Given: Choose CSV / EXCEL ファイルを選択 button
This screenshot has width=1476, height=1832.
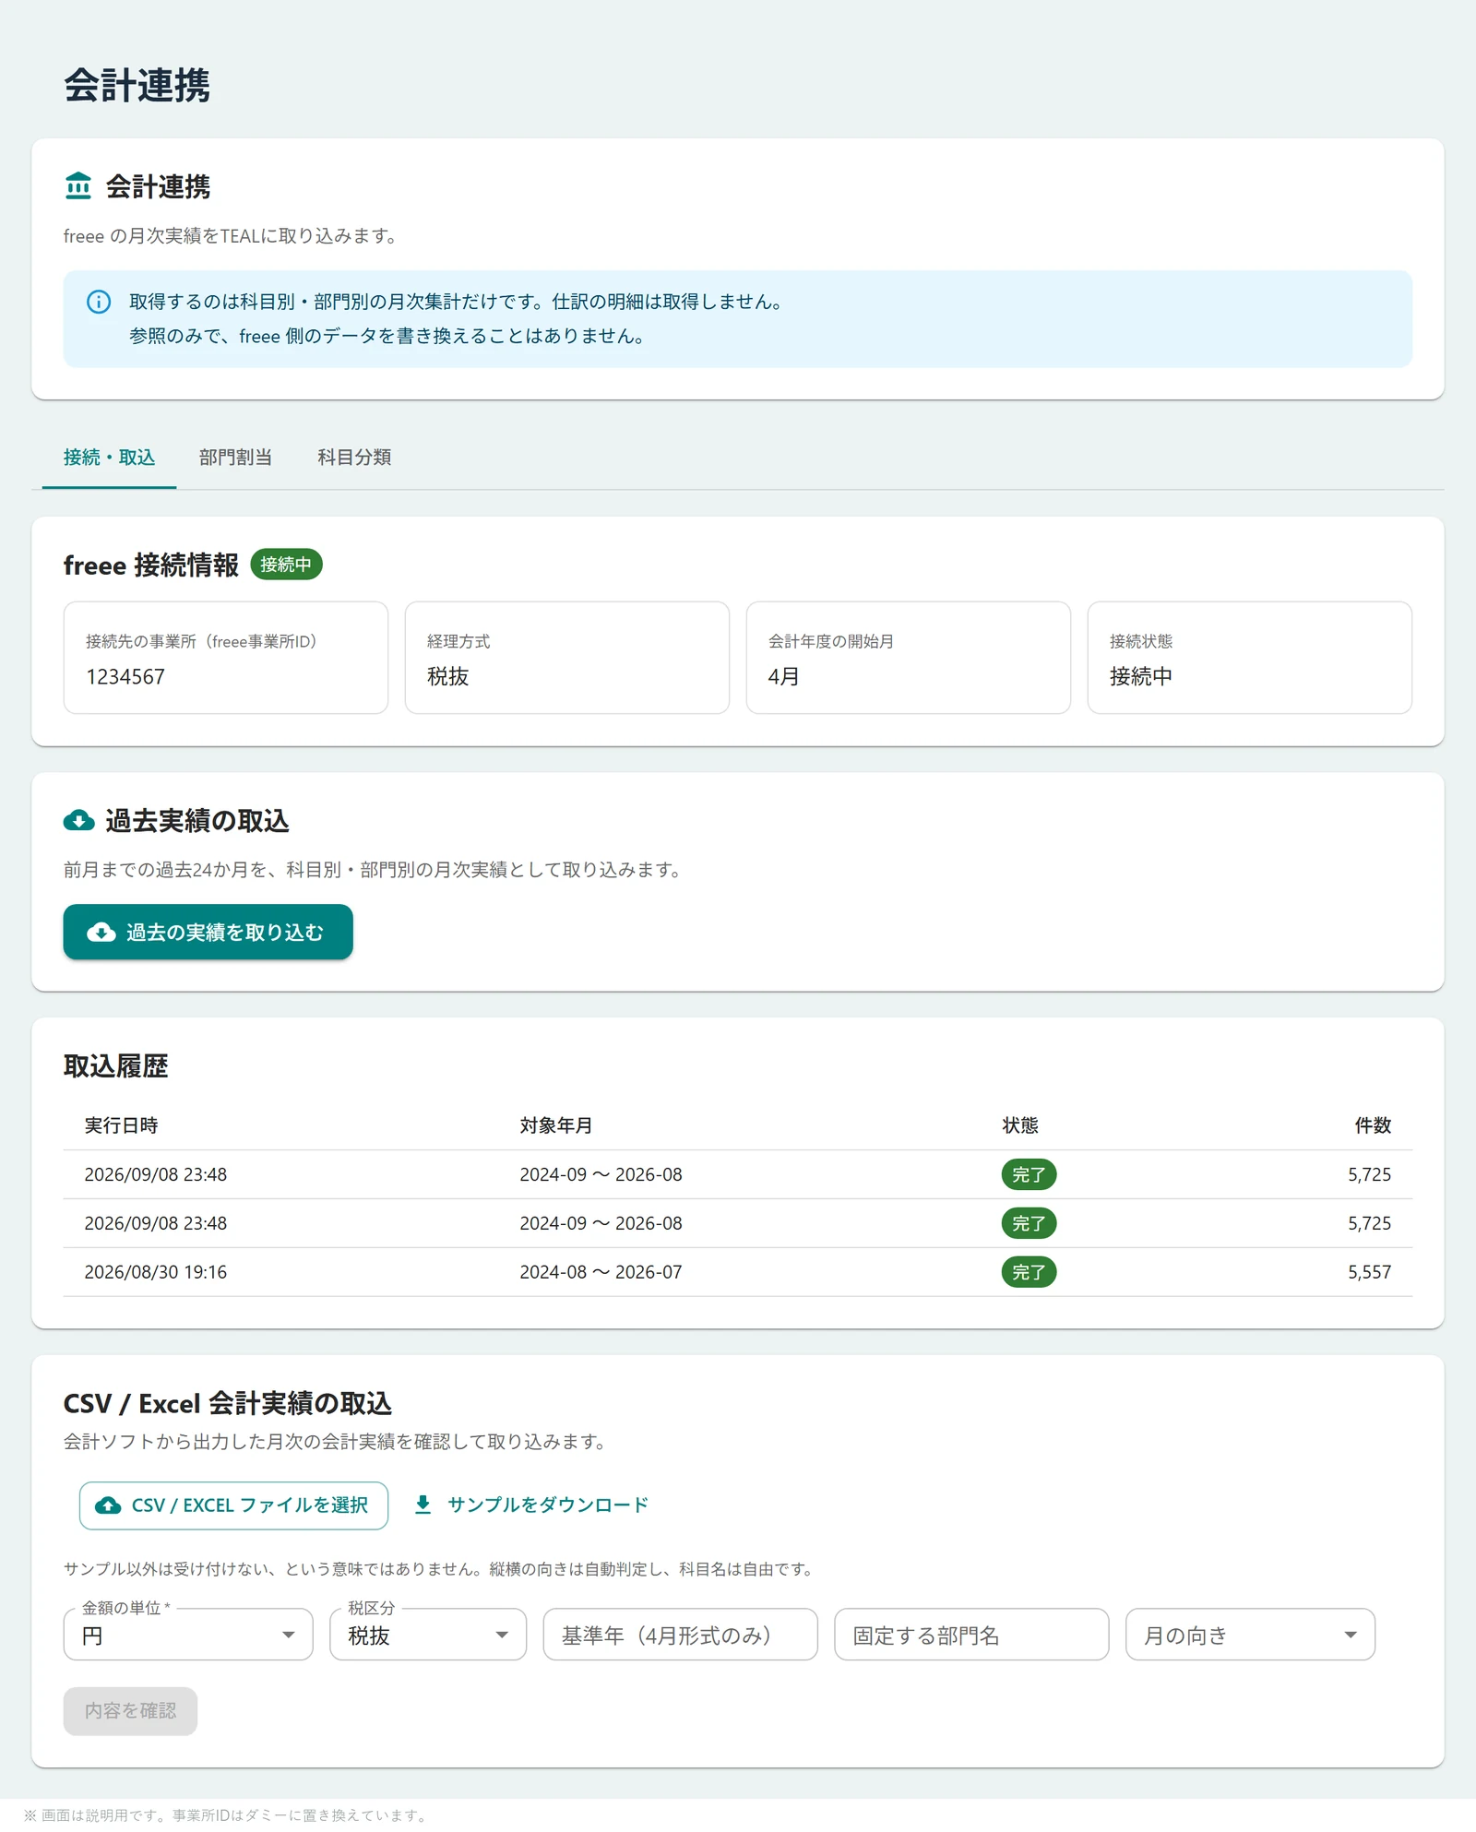Looking at the screenshot, I should click(x=233, y=1505).
